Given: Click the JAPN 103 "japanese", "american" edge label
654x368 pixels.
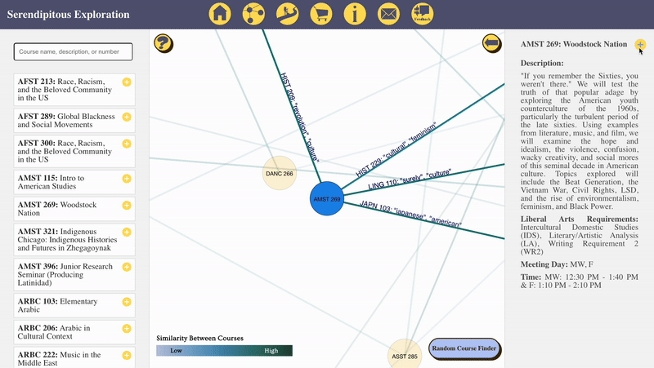Looking at the screenshot, I should pyautogui.click(x=410, y=214).
